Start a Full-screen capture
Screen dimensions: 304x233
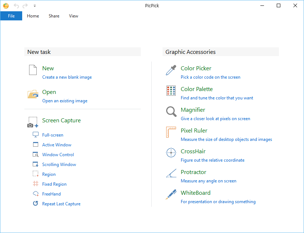point(53,135)
